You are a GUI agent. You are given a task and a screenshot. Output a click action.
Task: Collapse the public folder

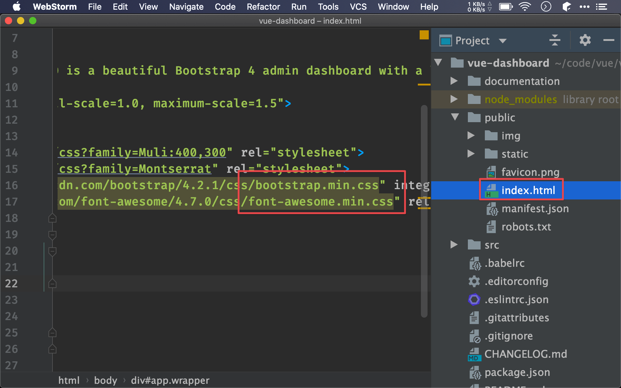point(455,117)
